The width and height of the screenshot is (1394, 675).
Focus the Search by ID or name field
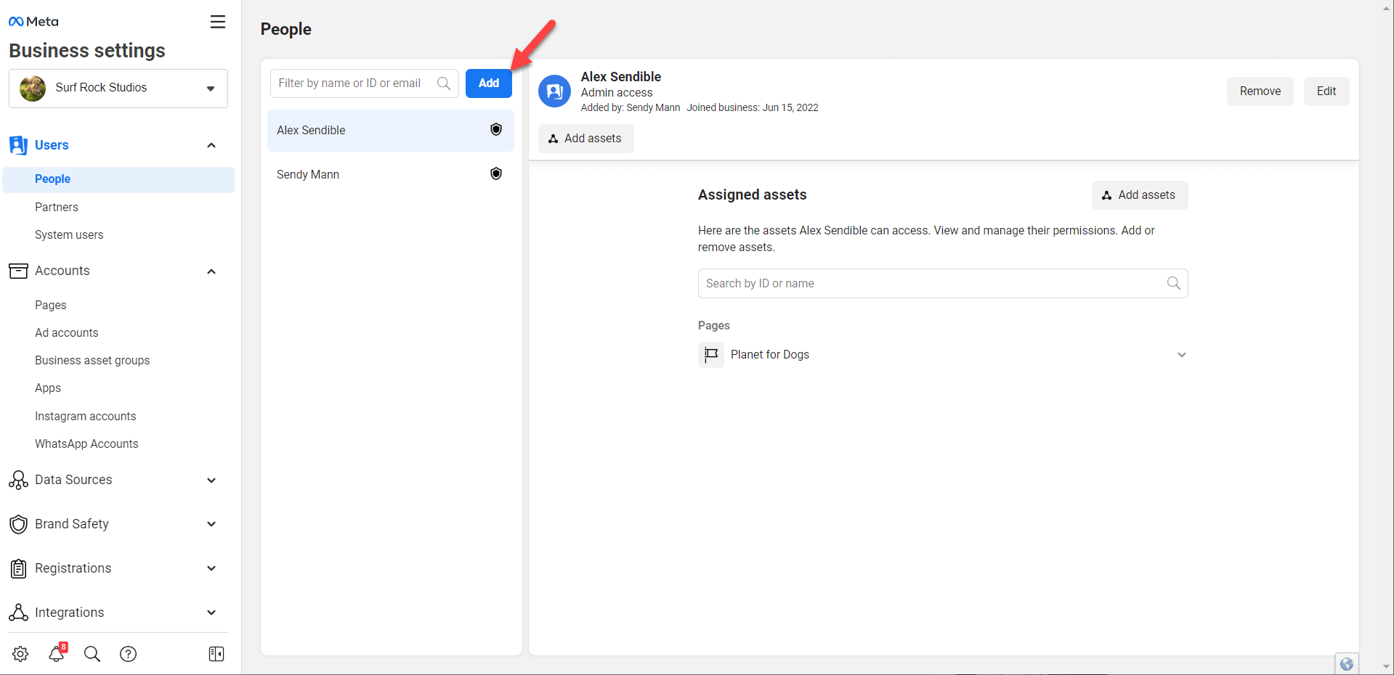pos(943,284)
